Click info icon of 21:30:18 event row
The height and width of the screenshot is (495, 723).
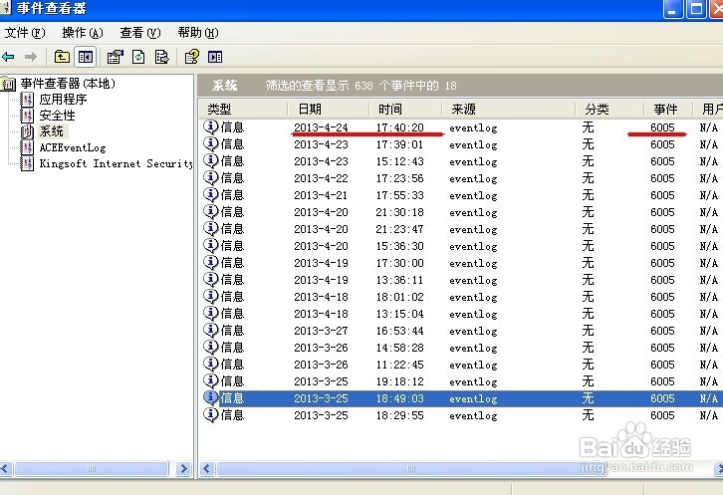(x=211, y=212)
